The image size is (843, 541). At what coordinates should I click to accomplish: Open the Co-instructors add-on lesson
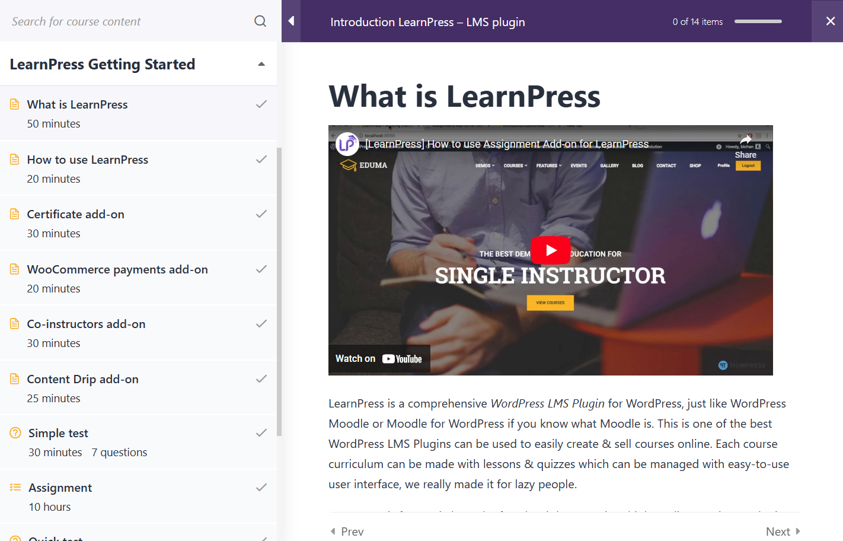click(86, 324)
